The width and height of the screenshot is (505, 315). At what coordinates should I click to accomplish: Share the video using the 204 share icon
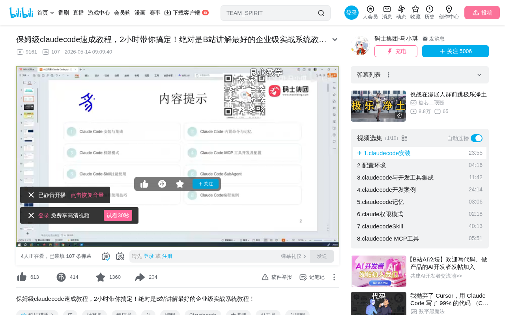click(140, 277)
